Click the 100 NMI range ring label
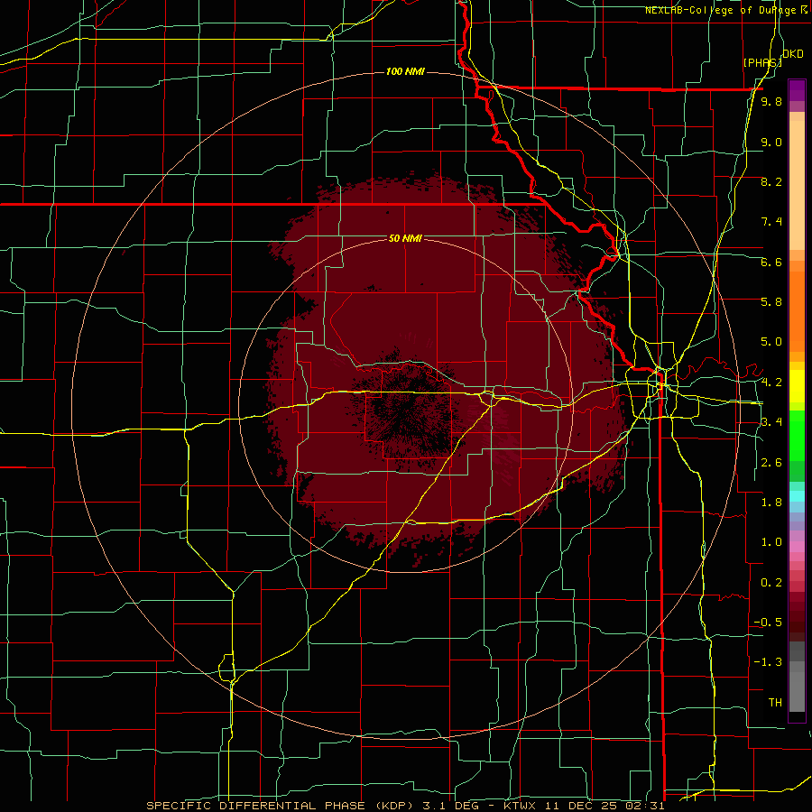This screenshot has width=812, height=812. click(x=405, y=71)
